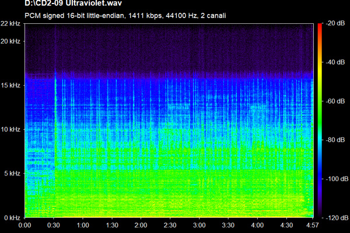Click the -120 dB scale label
The height and width of the screenshot is (233, 350).
[337, 218]
